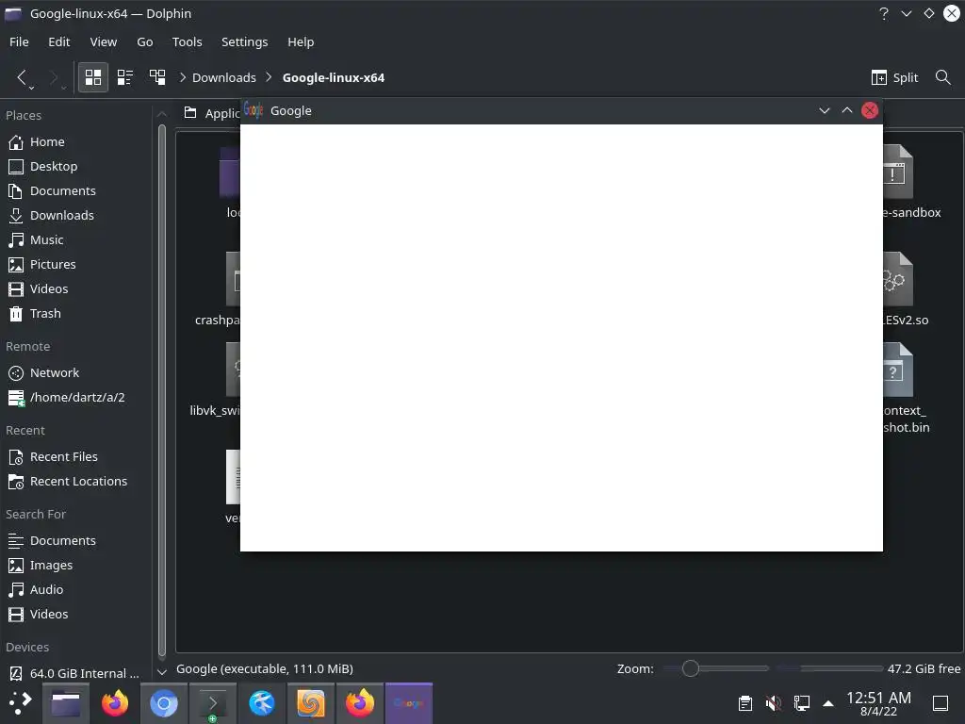The width and height of the screenshot is (965, 724).
Task: Open clipboard tray icon
Action: click(x=745, y=703)
